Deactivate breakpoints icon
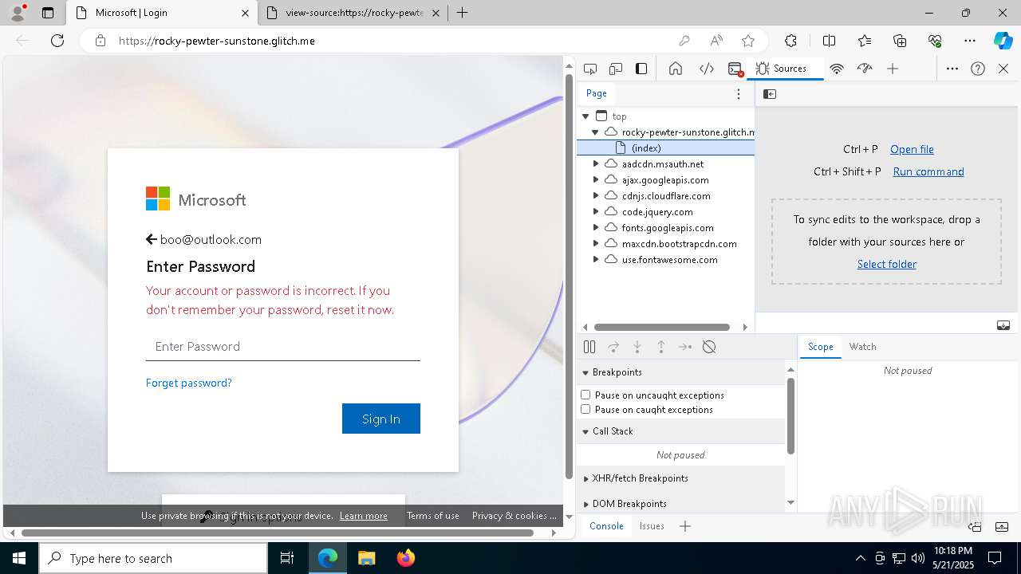Viewport: 1021px width, 574px height. [709, 347]
